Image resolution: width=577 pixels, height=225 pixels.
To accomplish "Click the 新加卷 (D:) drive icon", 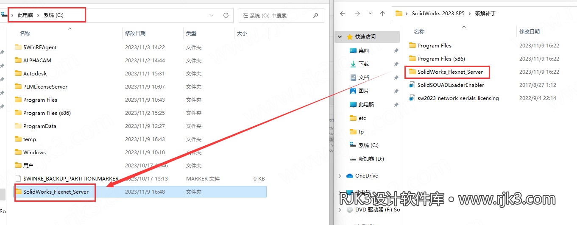I will click(x=353, y=158).
